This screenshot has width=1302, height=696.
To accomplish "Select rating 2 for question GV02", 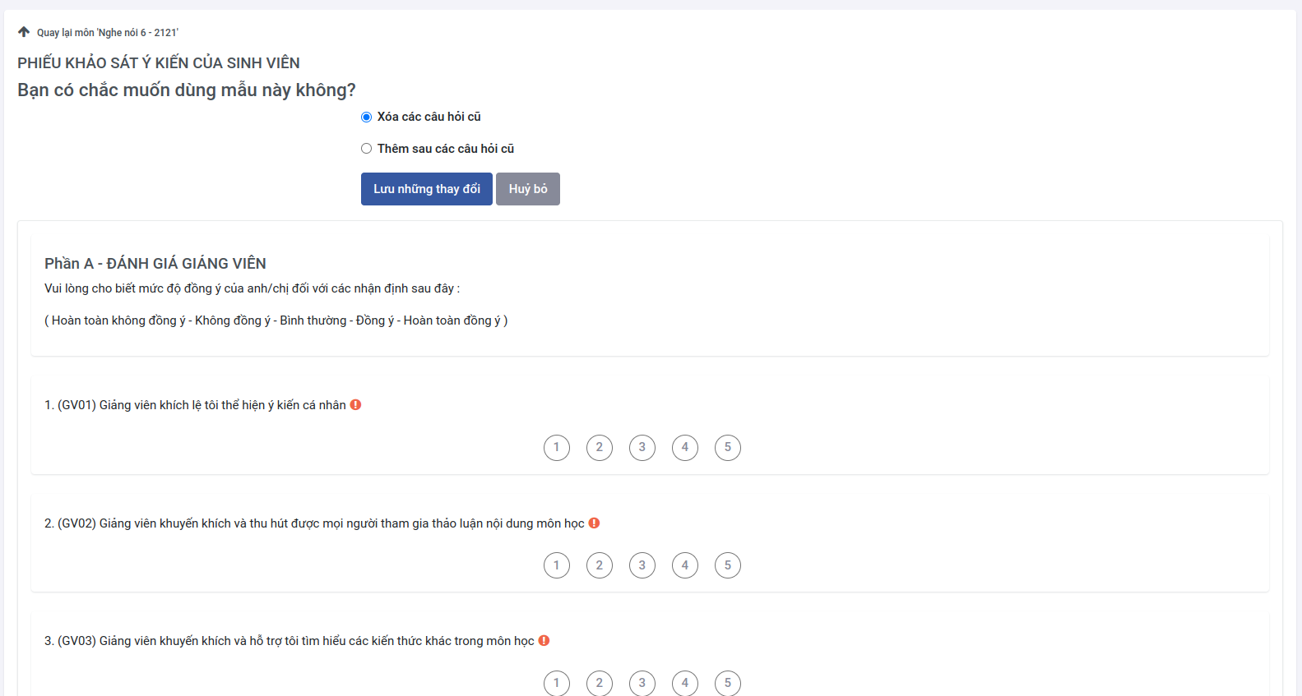I will [600, 565].
